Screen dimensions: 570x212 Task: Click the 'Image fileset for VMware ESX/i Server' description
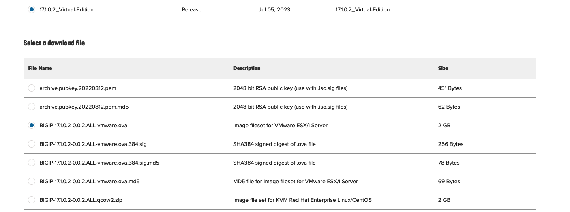click(280, 125)
